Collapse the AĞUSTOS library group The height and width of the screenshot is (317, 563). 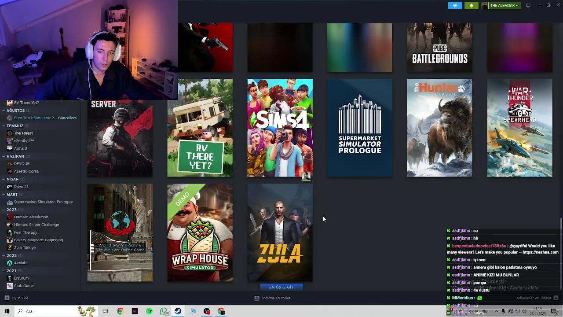pos(4,111)
